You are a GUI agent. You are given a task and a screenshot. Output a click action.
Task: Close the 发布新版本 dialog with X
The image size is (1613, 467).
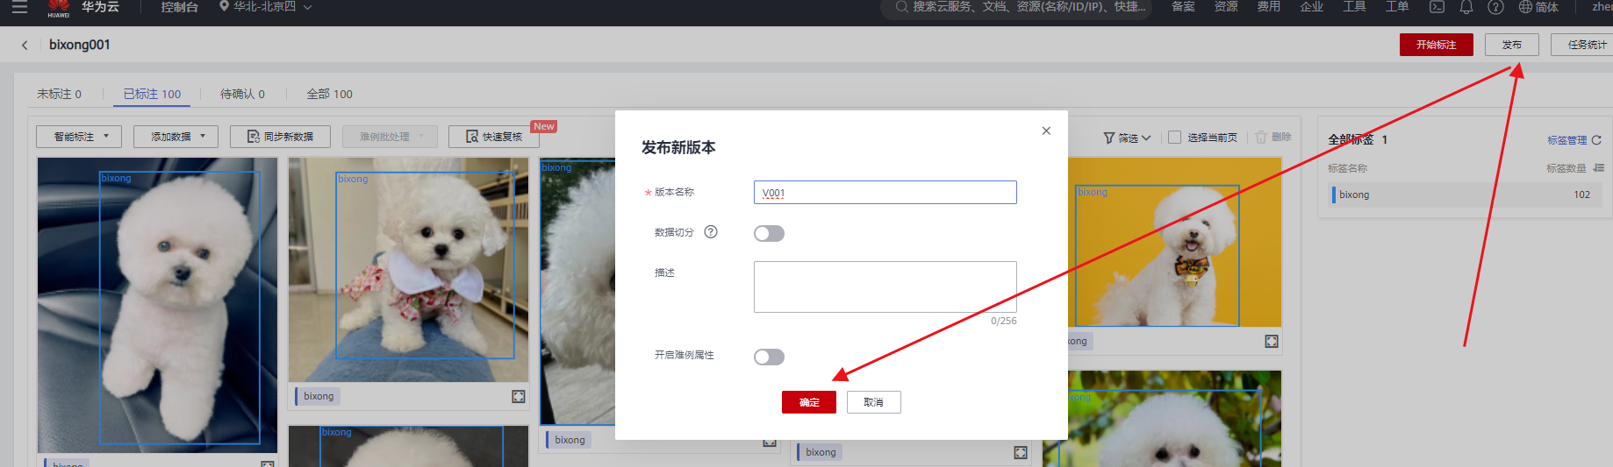1046,131
